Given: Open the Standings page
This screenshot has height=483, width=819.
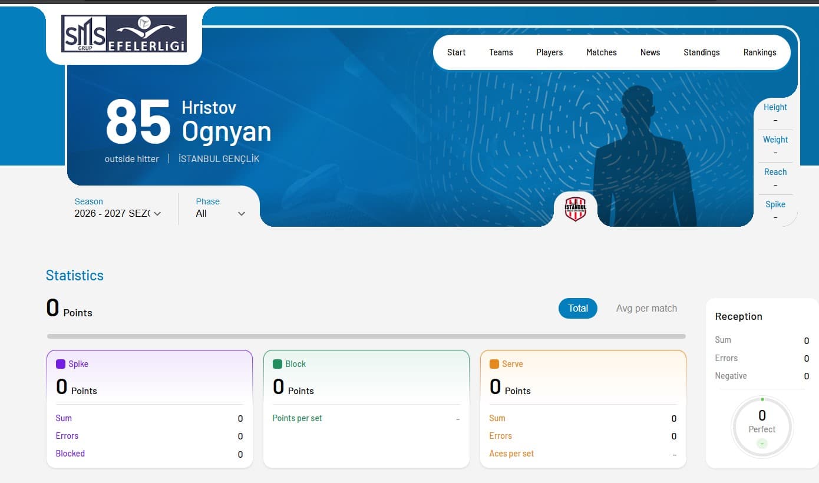Looking at the screenshot, I should coord(702,52).
